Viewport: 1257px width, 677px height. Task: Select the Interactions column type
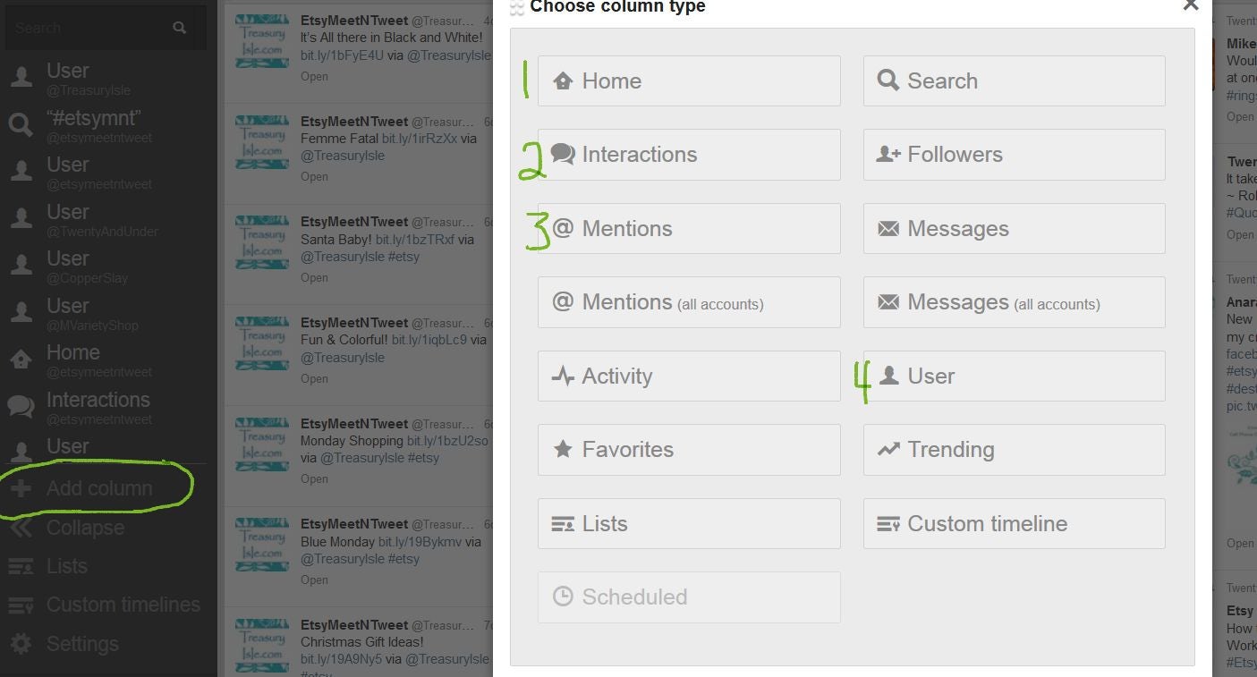tap(689, 155)
